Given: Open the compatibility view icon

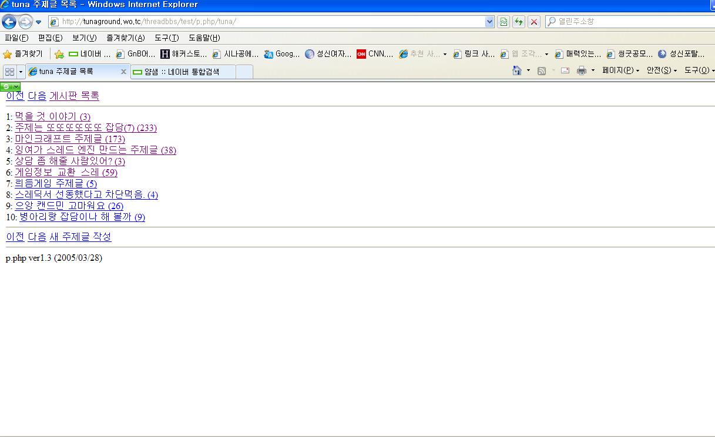Looking at the screenshot, I should point(503,22).
